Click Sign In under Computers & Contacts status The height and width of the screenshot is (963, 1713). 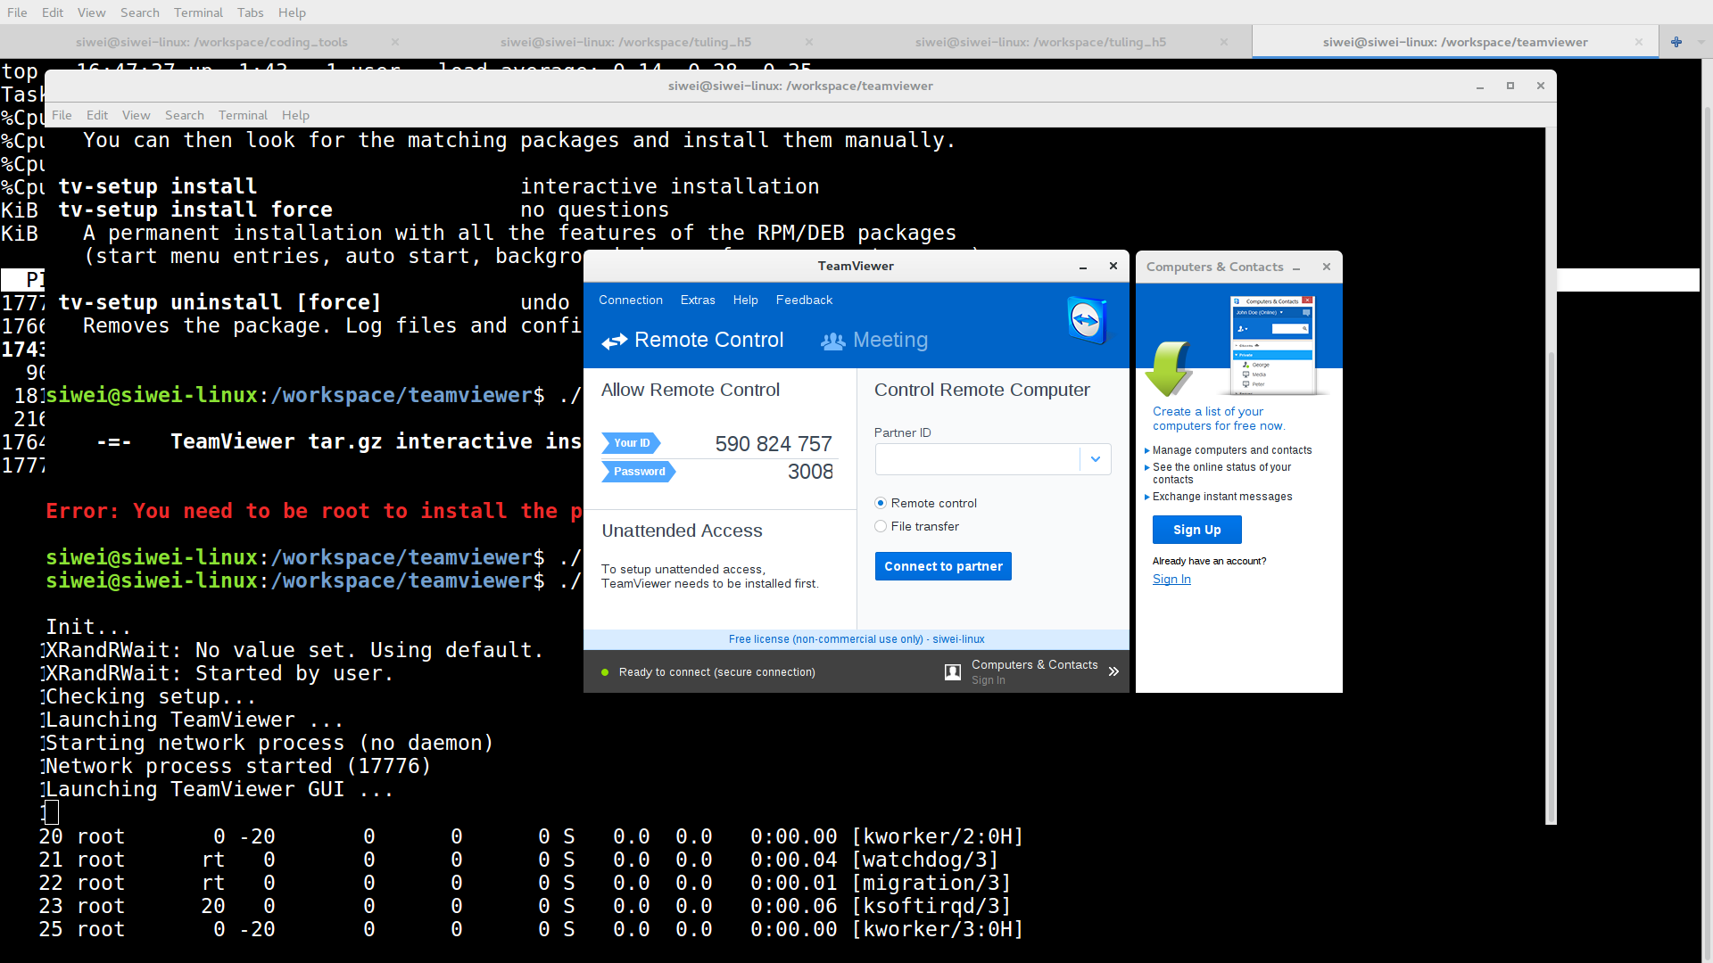point(988,680)
